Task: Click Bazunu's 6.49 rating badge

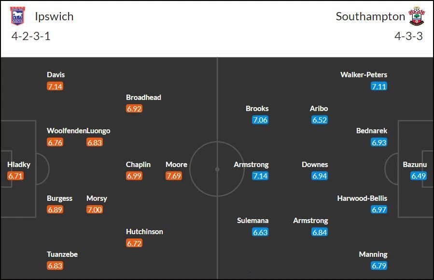Action: 419,176
